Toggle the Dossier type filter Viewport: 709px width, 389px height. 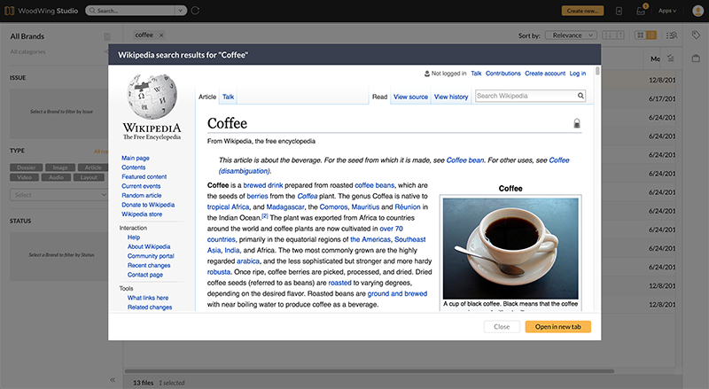pyautogui.click(x=26, y=167)
